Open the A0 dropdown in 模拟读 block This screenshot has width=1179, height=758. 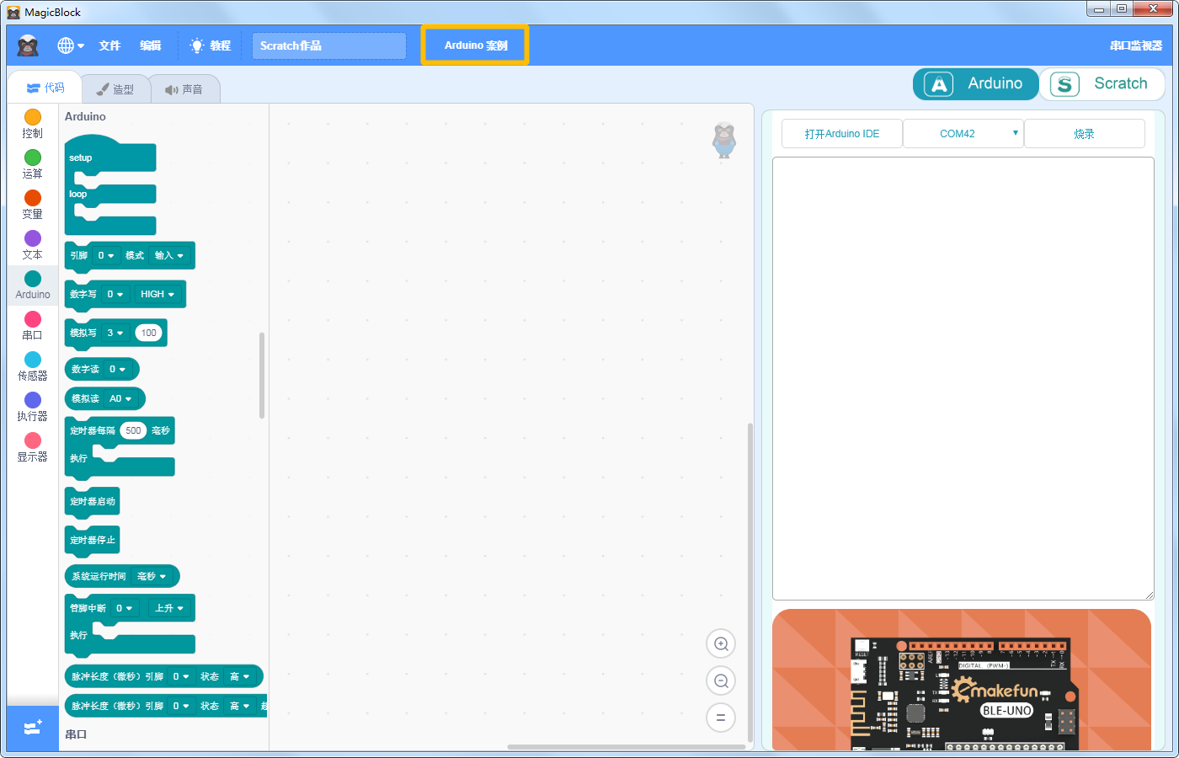(120, 398)
